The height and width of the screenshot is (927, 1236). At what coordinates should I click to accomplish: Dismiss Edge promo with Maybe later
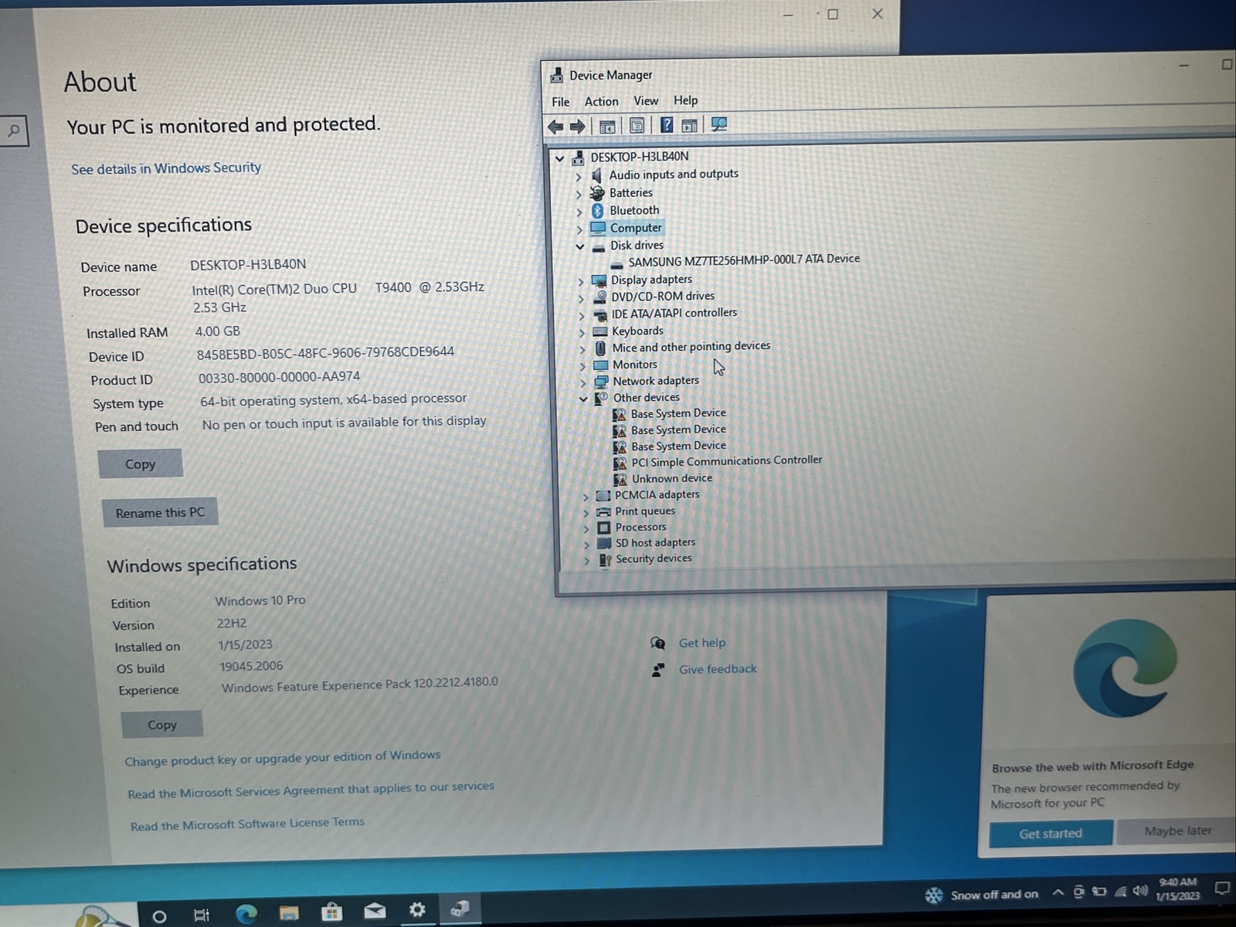click(x=1178, y=830)
